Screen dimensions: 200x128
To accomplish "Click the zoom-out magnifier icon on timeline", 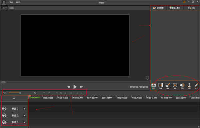I will pyautogui.click(x=4, y=93).
